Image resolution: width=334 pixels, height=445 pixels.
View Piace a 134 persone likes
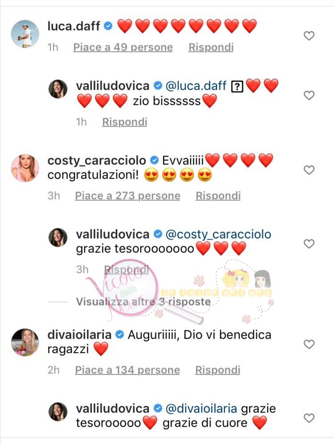[127, 370]
